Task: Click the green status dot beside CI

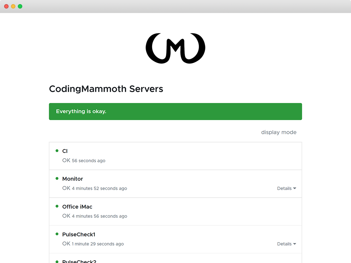Action: click(x=57, y=151)
